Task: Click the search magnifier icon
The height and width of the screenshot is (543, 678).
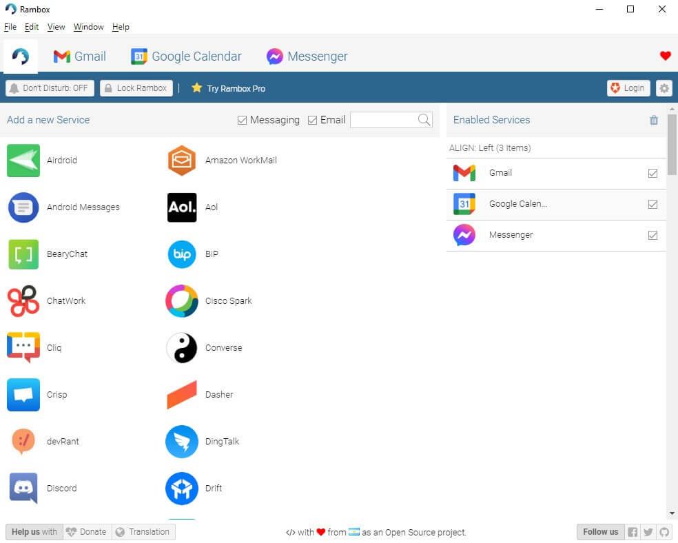Action: click(x=424, y=120)
